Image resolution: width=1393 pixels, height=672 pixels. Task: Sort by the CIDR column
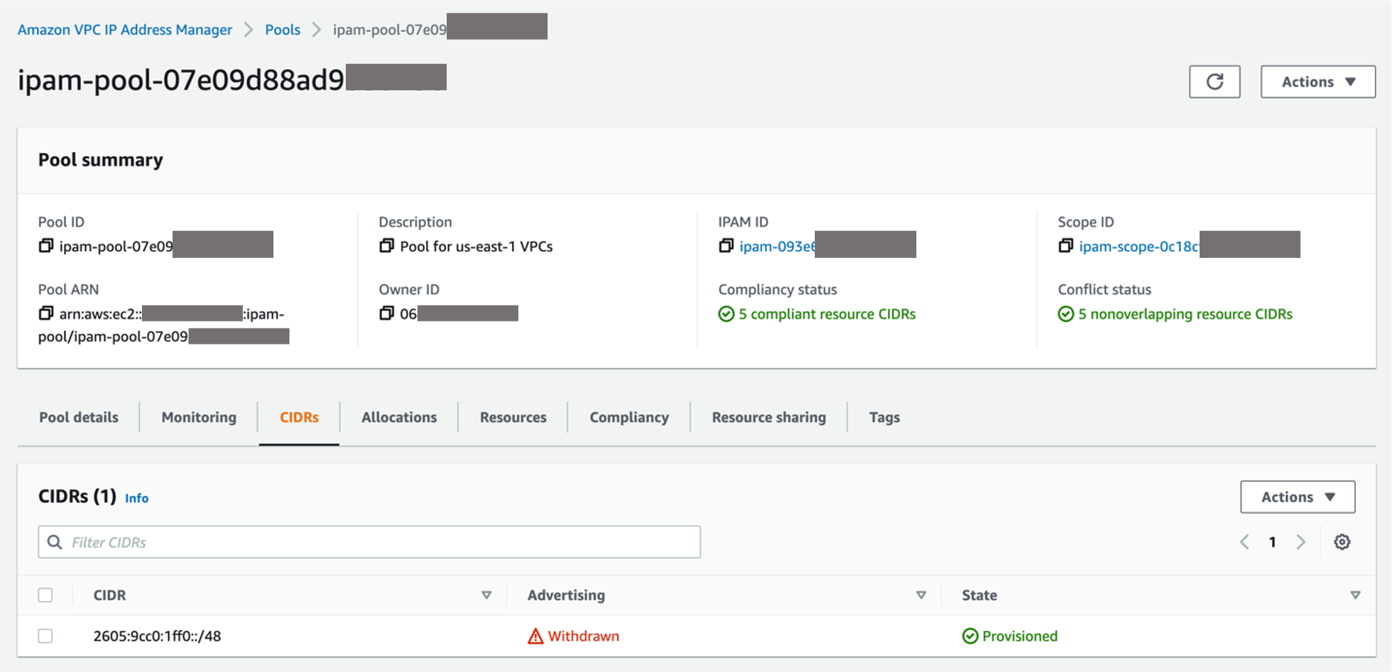coord(486,595)
